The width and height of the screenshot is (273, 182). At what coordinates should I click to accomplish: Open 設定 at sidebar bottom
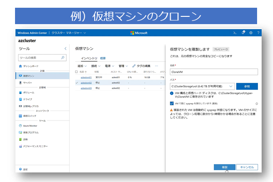(x=23, y=169)
